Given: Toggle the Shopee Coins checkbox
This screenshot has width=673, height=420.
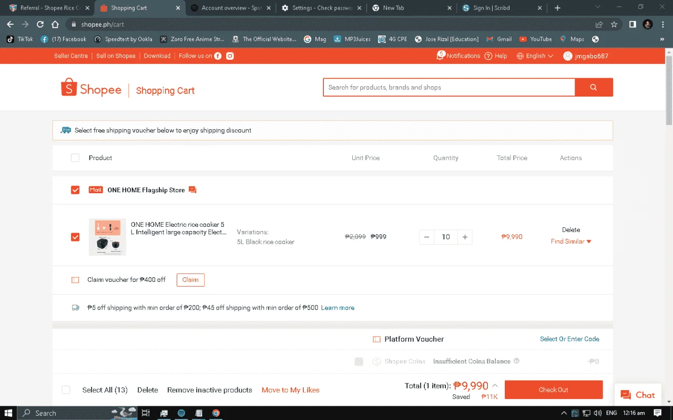Looking at the screenshot, I should pyautogui.click(x=359, y=361).
